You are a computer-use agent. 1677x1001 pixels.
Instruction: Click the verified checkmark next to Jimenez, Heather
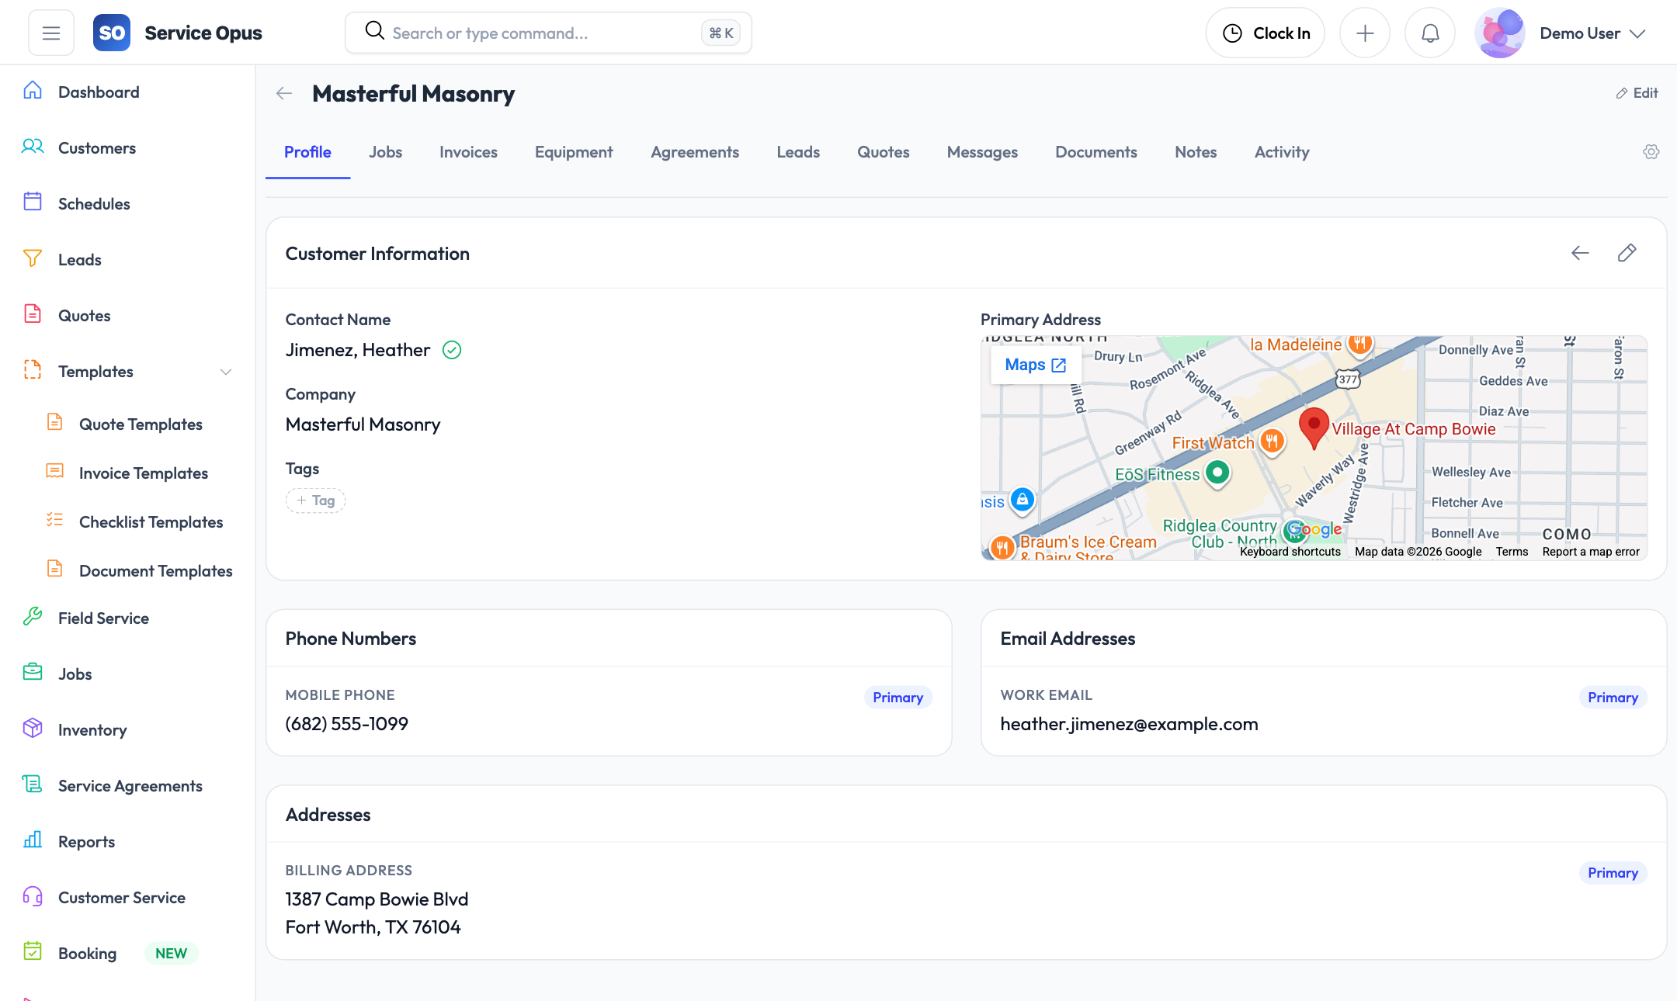tap(452, 350)
